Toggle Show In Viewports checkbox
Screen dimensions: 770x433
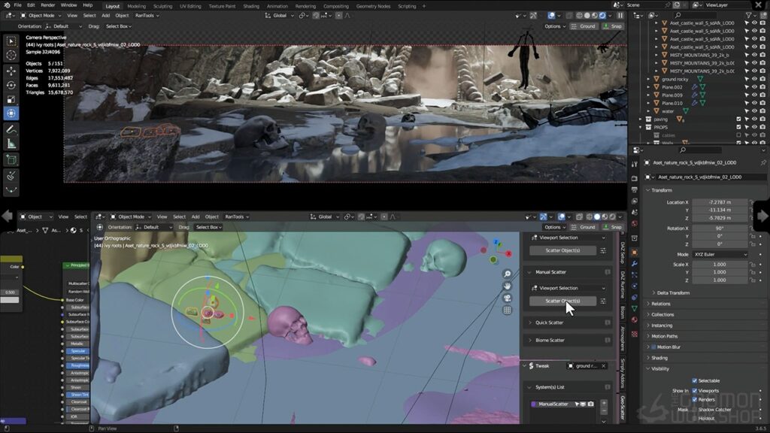coord(694,391)
